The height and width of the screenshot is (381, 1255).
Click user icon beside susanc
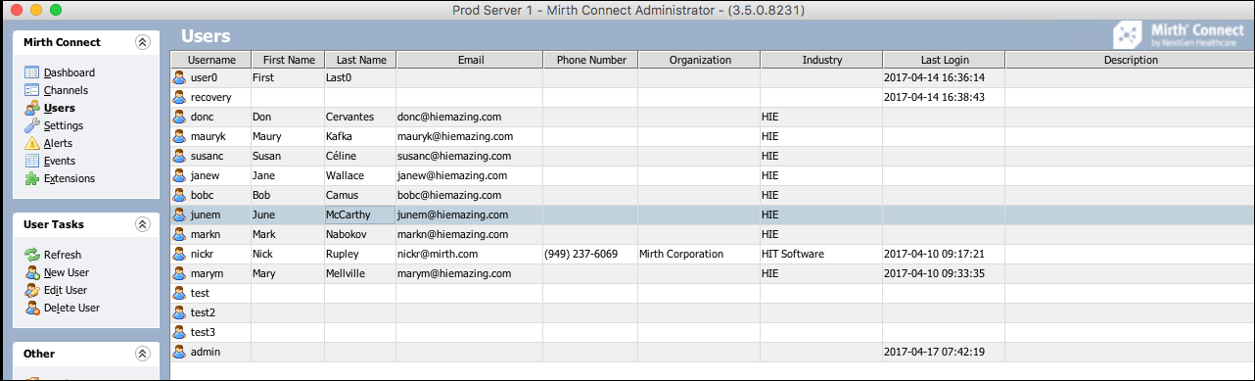[179, 156]
